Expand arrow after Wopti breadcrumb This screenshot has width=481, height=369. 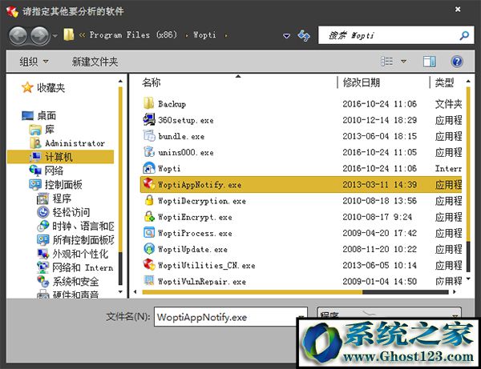226,35
